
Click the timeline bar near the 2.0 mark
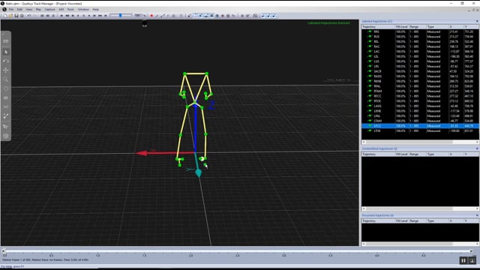(190, 251)
